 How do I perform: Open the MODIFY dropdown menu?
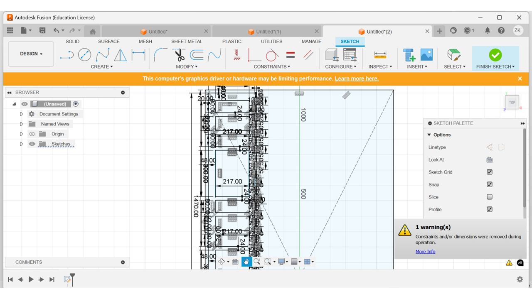187,66
